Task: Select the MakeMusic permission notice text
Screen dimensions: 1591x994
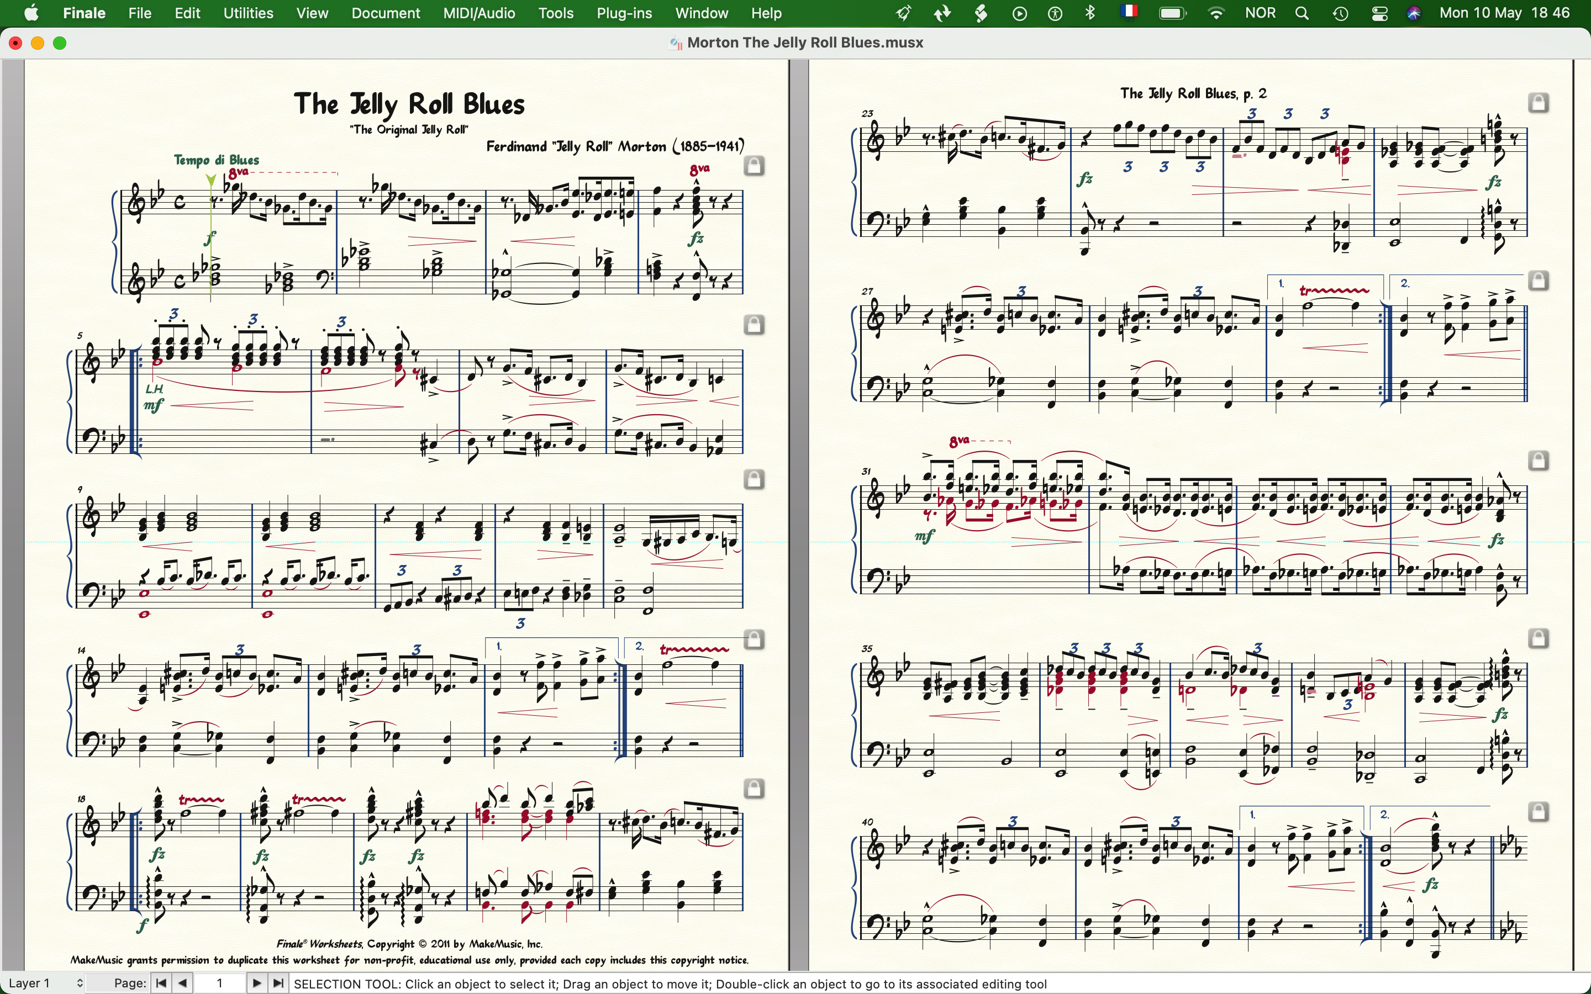Action: (409, 960)
